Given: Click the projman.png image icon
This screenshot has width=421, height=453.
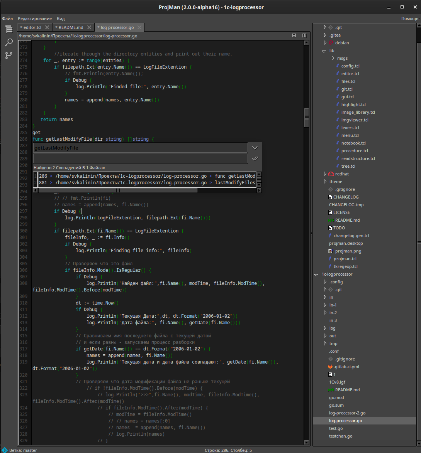Looking at the screenshot, I should click(x=331, y=251).
